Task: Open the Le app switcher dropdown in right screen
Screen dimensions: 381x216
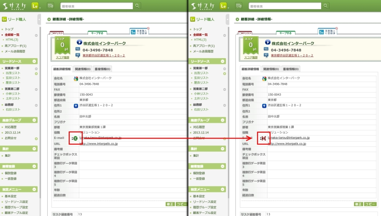Action: 224,6
